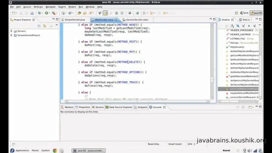Switch to the Java perspective

point(244,13)
